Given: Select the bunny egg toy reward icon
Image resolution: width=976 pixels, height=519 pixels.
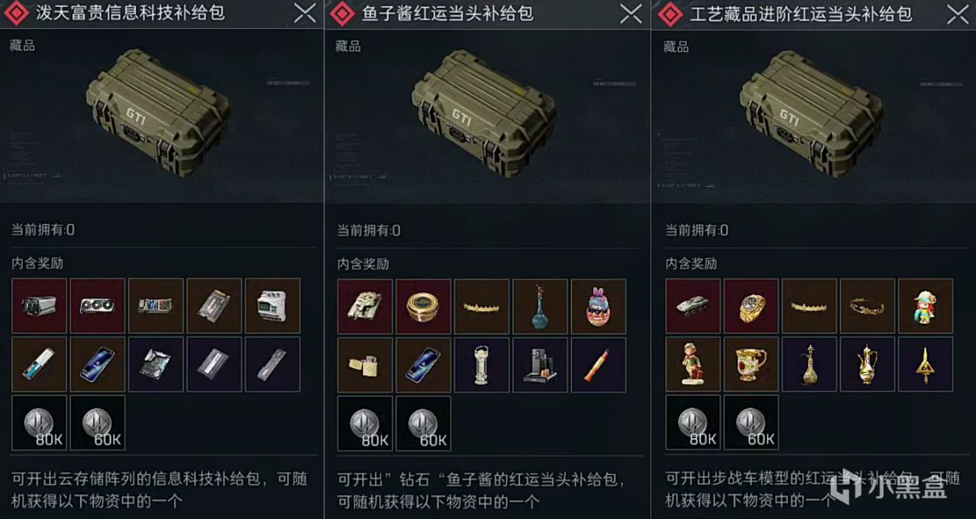Looking at the screenshot, I should tap(599, 306).
